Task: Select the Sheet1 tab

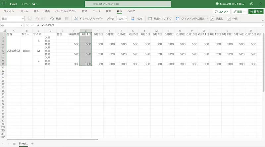Action: click(23, 144)
